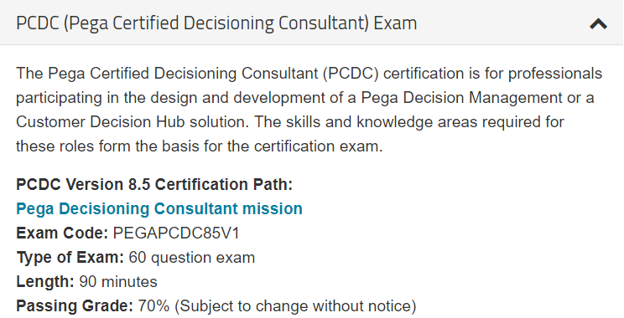Click the first line of the description paragraph
The height and width of the screenshot is (318, 624).
click(x=309, y=74)
